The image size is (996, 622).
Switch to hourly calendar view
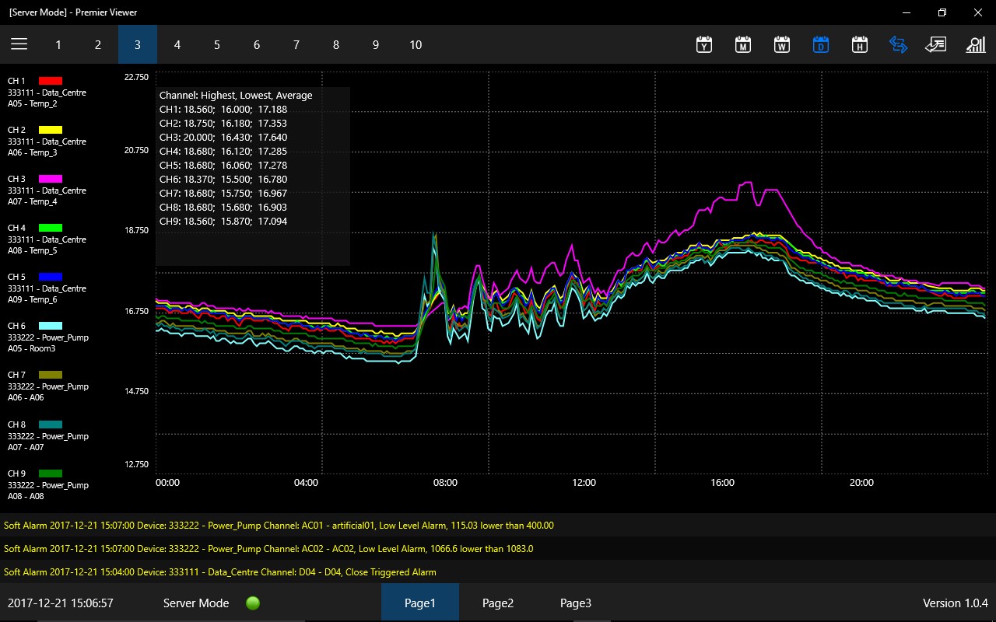coord(860,44)
